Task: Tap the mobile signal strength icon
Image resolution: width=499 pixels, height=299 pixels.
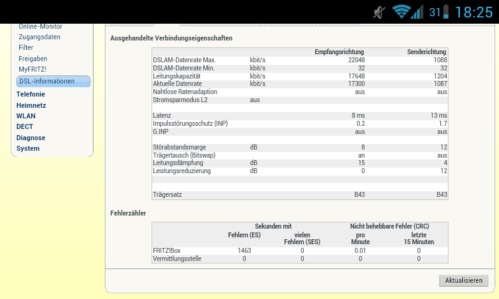Action: (417, 12)
